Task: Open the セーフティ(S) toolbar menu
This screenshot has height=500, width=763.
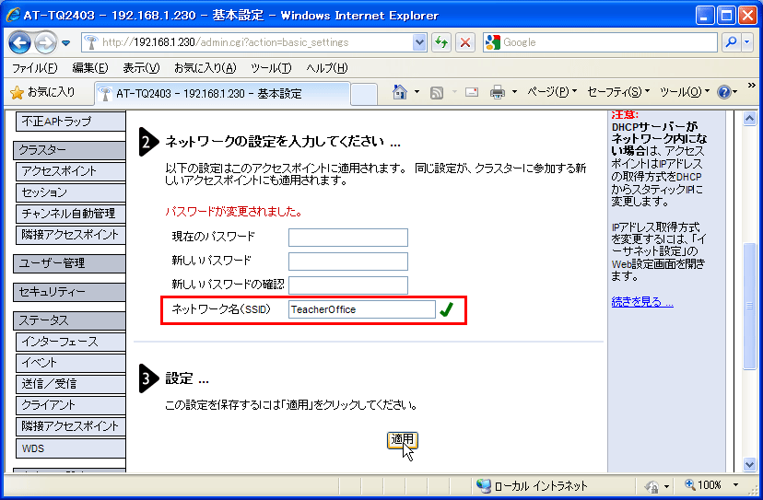Action: [x=618, y=91]
